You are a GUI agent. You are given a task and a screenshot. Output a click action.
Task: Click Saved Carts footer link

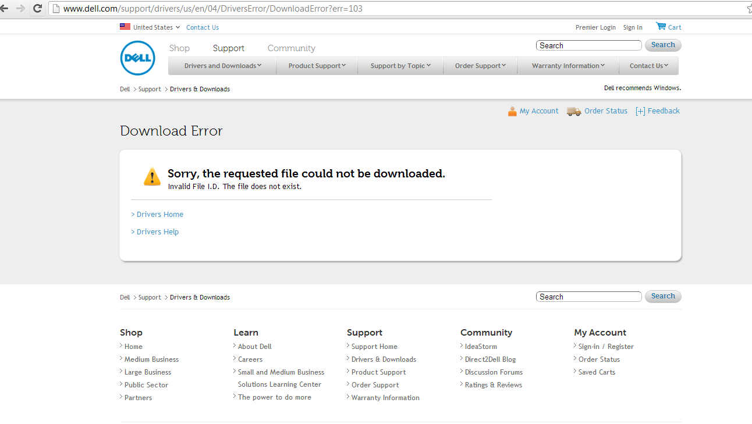coord(597,372)
